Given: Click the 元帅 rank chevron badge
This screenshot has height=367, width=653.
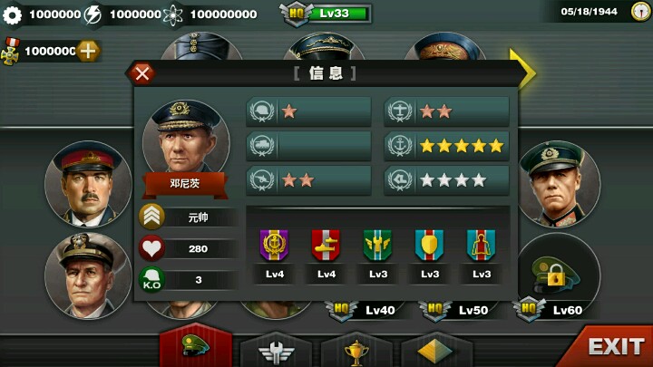Looking at the screenshot, I should (x=151, y=217).
